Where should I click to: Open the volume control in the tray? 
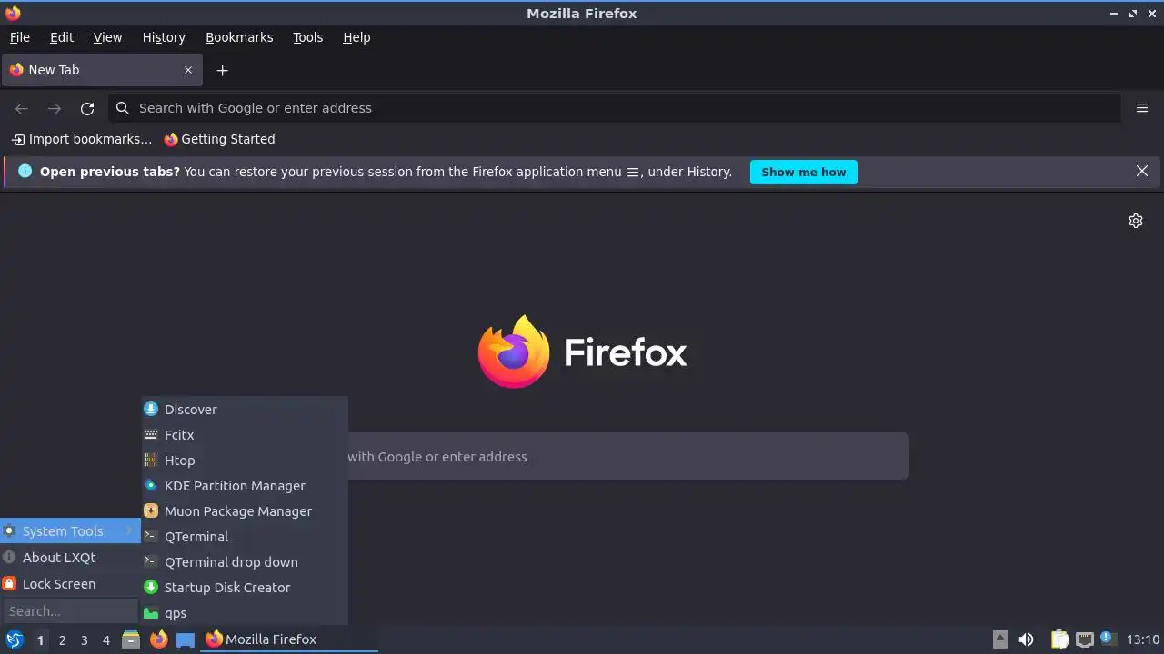(x=1027, y=639)
